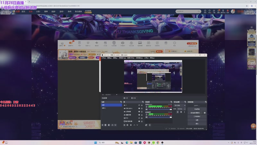Image resolution: width=257 pixels, height=145 pixels.
Task: Open OBS 帮助 menu
Action: (x=152, y=58)
